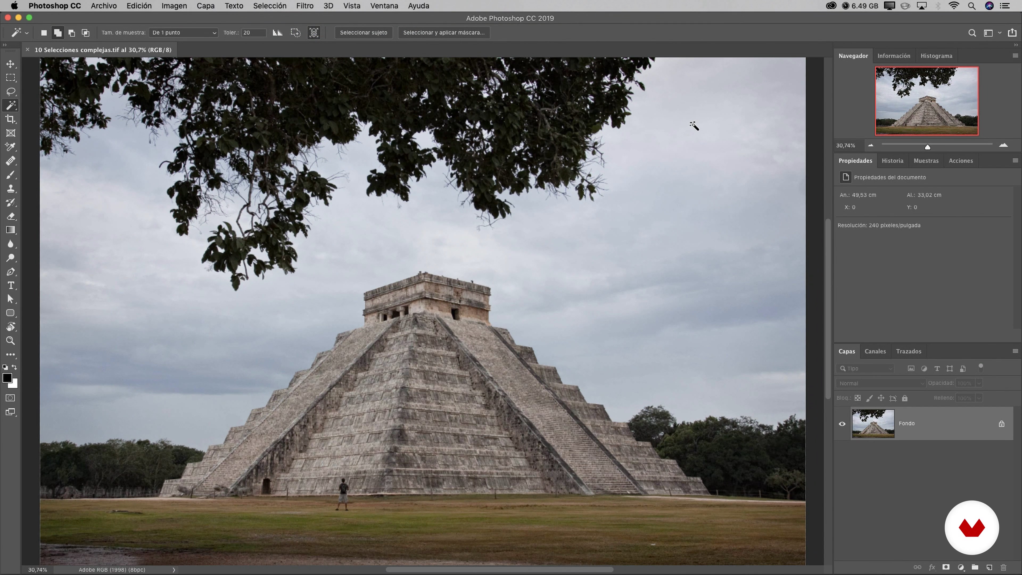1022x575 pixels.
Task: Open the Normal blend mode dropdown
Action: [x=880, y=383]
